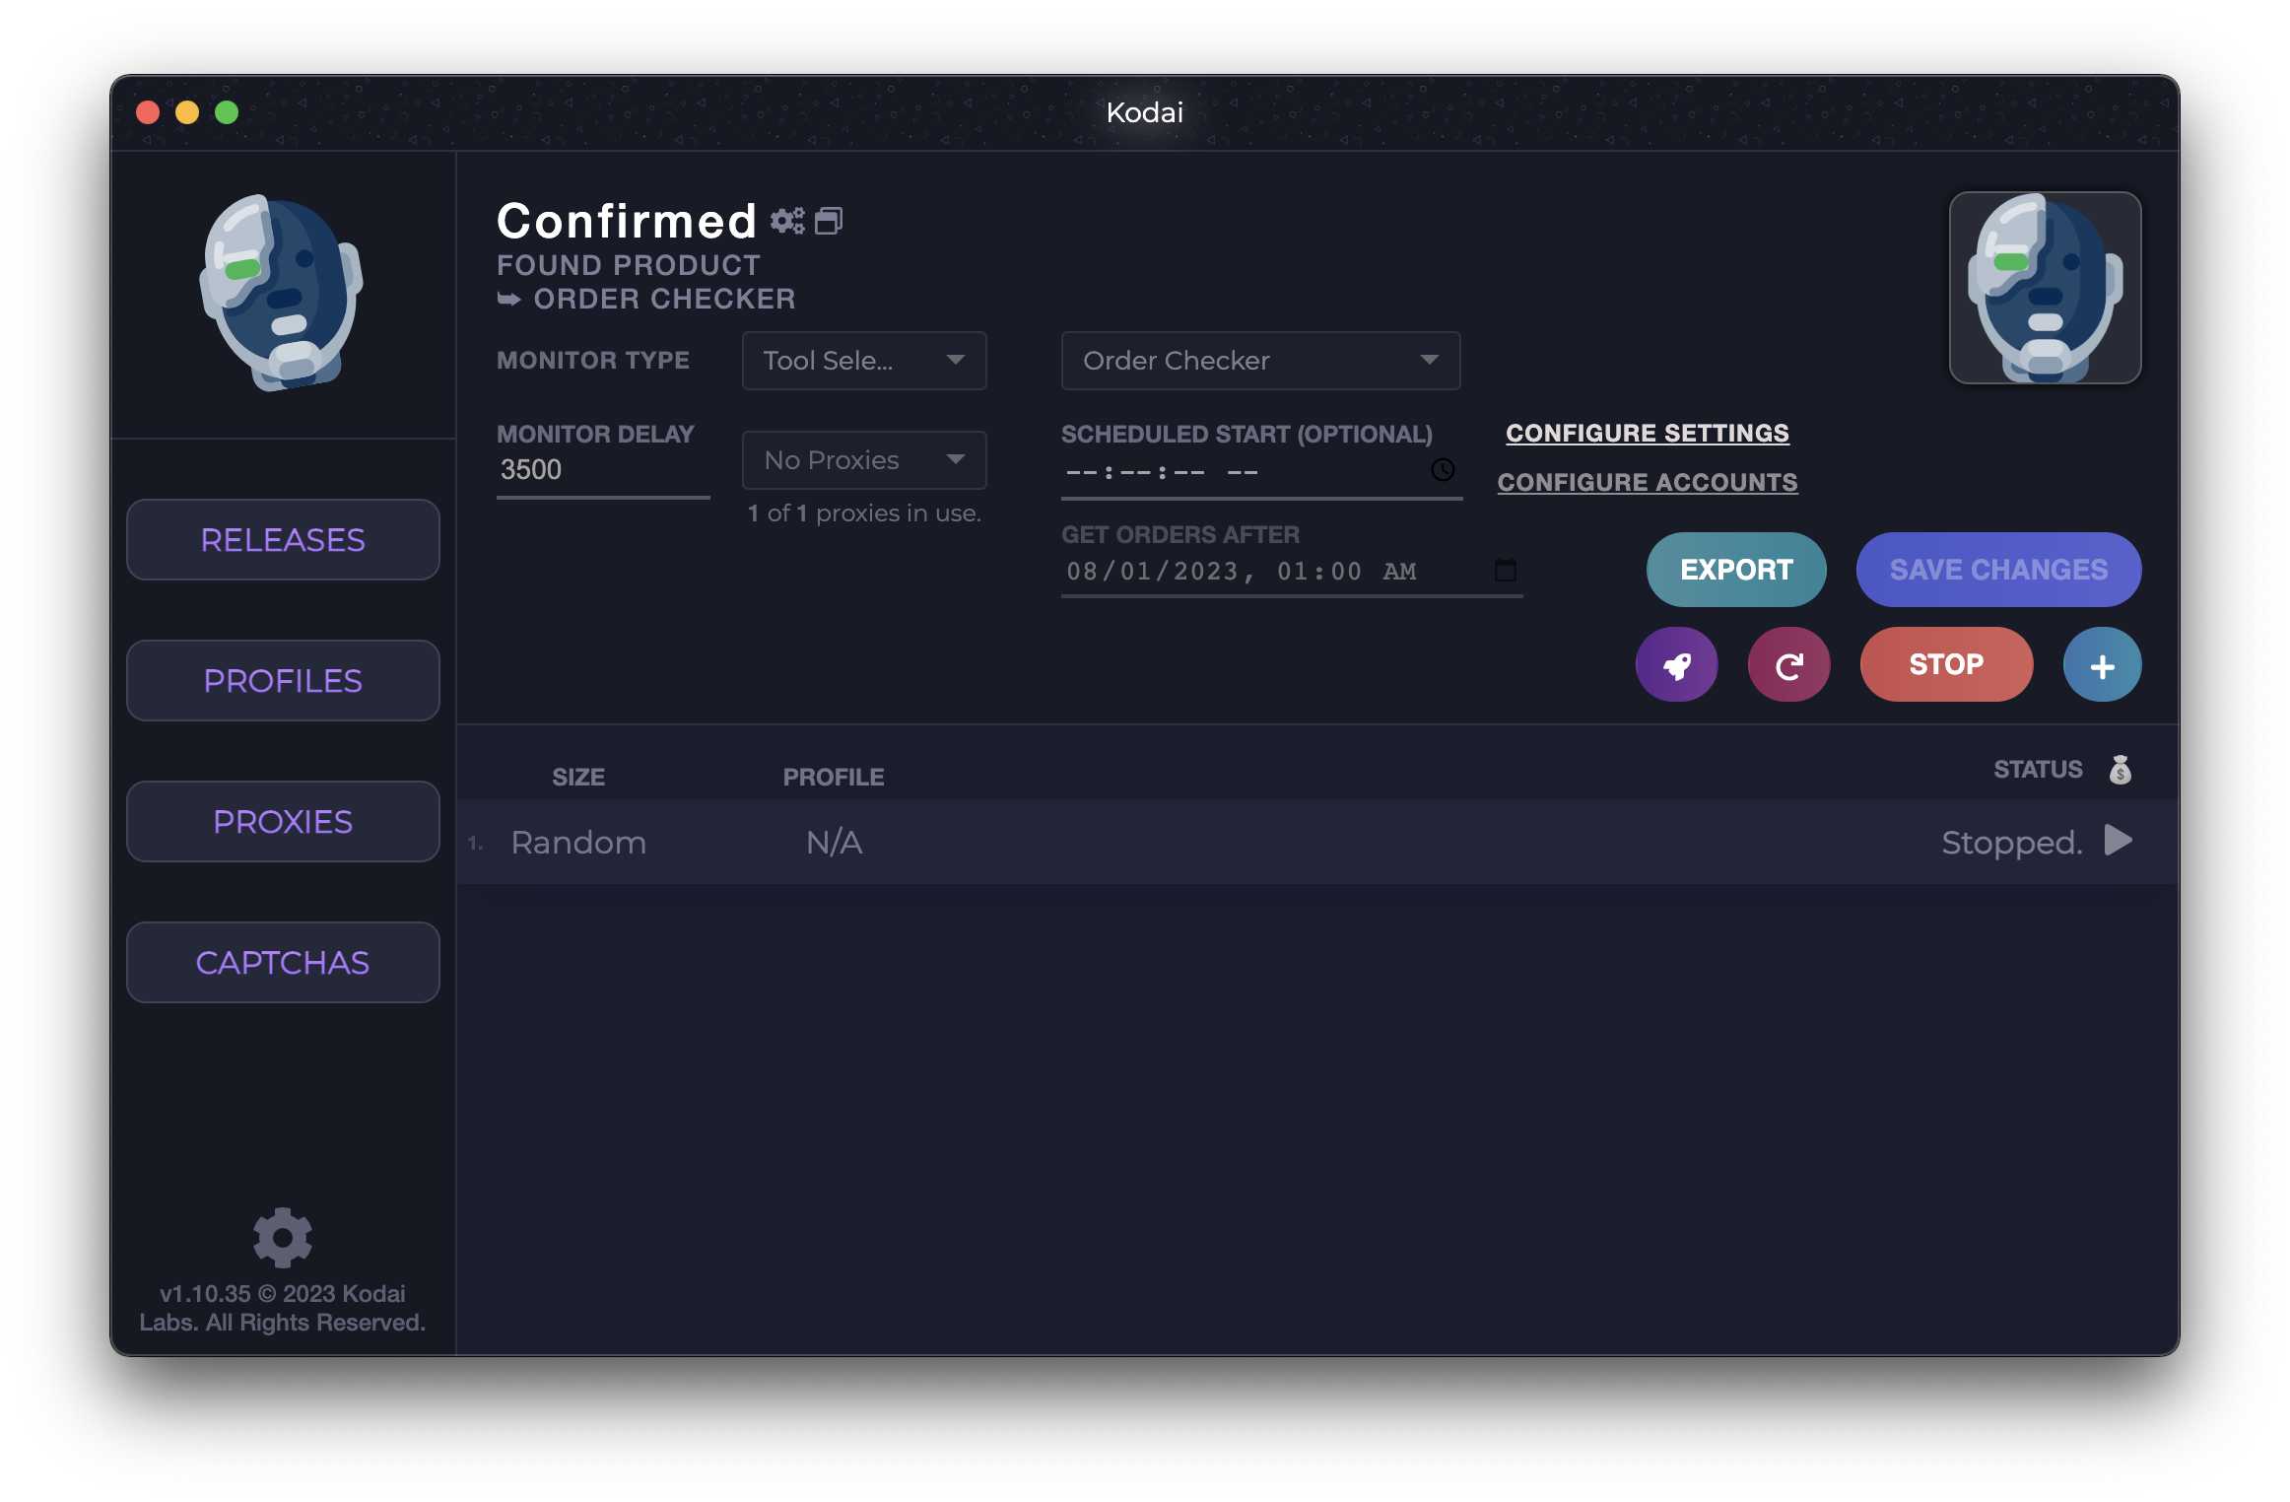Screen dimensions: 2290x1502
Task: Go to the RELEASES section
Action: pos(283,540)
